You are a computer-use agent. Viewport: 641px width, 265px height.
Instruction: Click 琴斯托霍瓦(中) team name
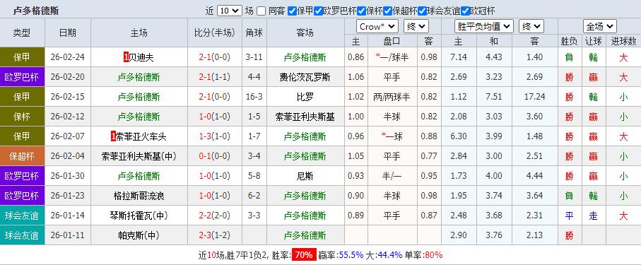(139, 216)
